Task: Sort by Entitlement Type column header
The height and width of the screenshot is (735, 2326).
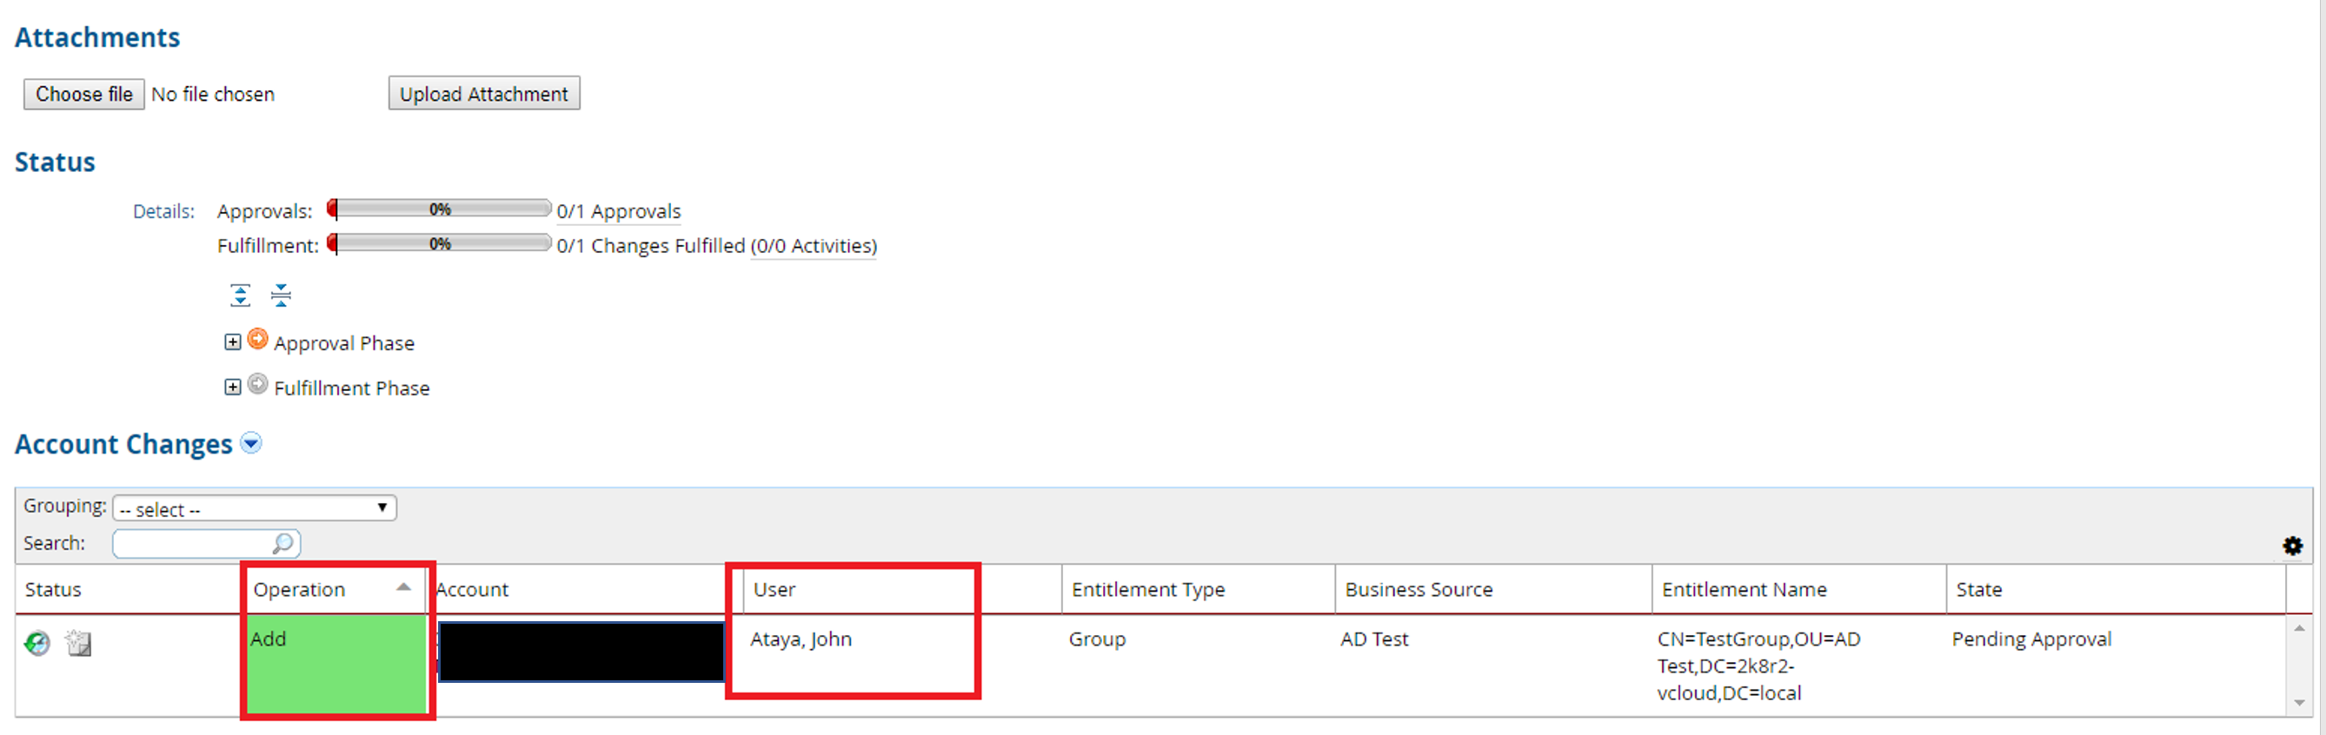Action: 1147,590
